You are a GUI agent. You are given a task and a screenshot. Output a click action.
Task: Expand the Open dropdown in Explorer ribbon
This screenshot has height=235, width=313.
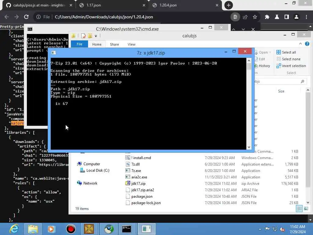[x=270, y=52]
